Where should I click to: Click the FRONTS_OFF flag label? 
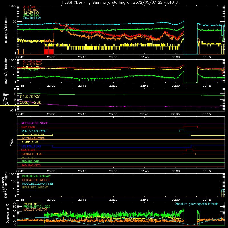[30, 161]
